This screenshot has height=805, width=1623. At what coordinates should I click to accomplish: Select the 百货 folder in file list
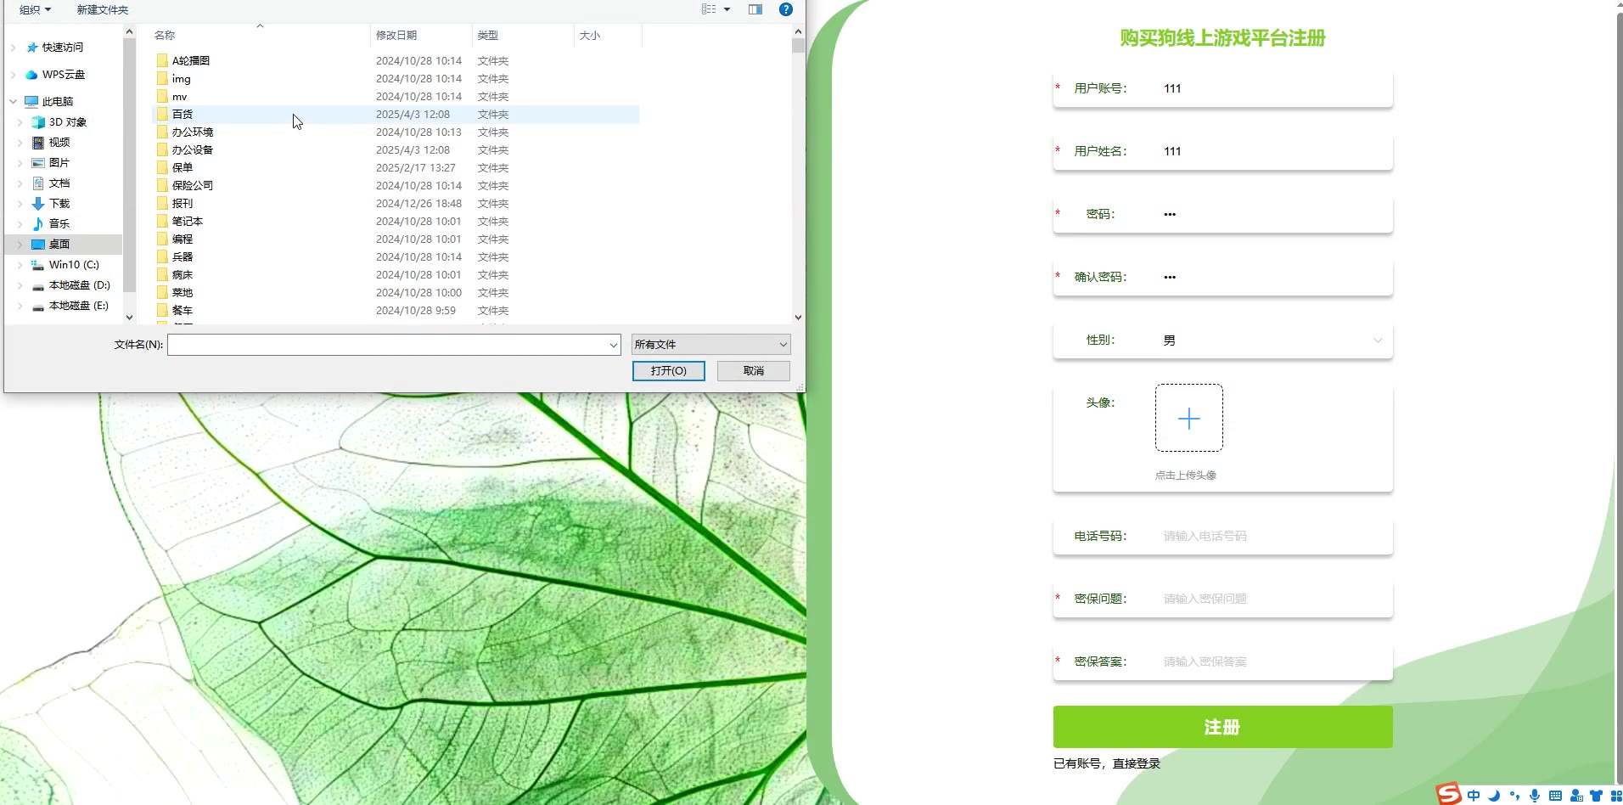click(183, 114)
